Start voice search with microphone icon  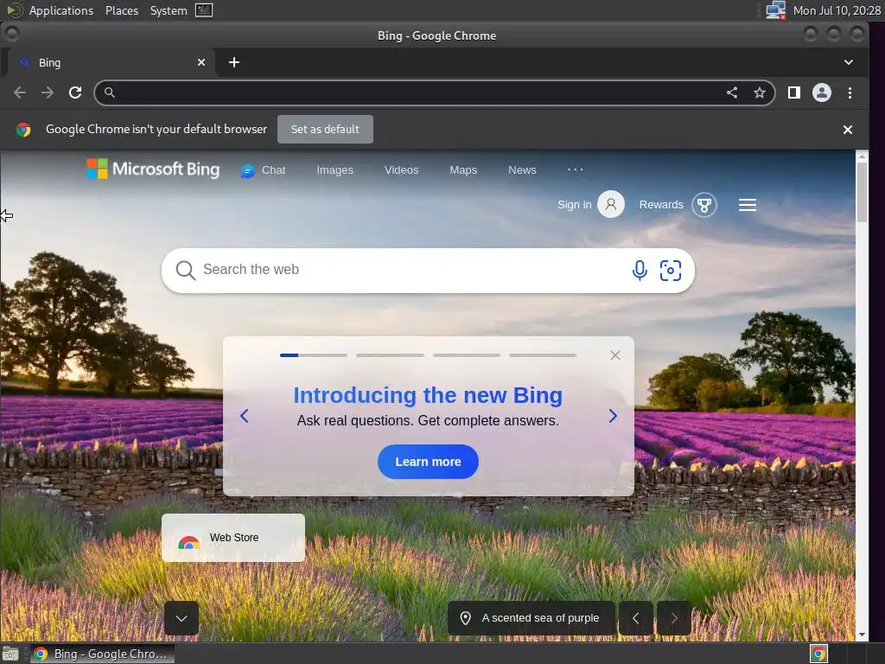(x=640, y=271)
